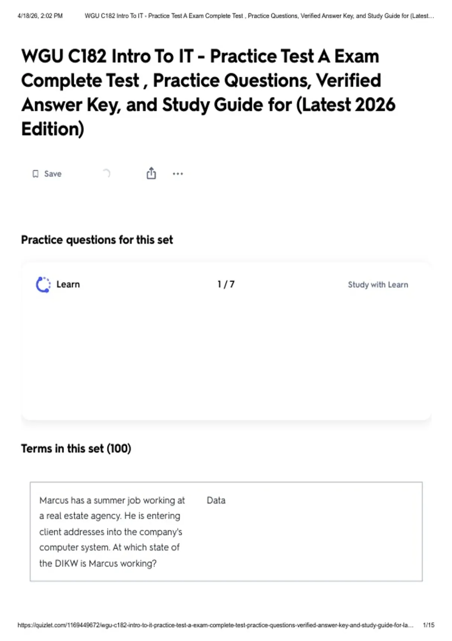Image resolution: width=452 pixels, height=641 pixels.
Task: Click the Terms in this set (100) heading
Action: (76, 448)
